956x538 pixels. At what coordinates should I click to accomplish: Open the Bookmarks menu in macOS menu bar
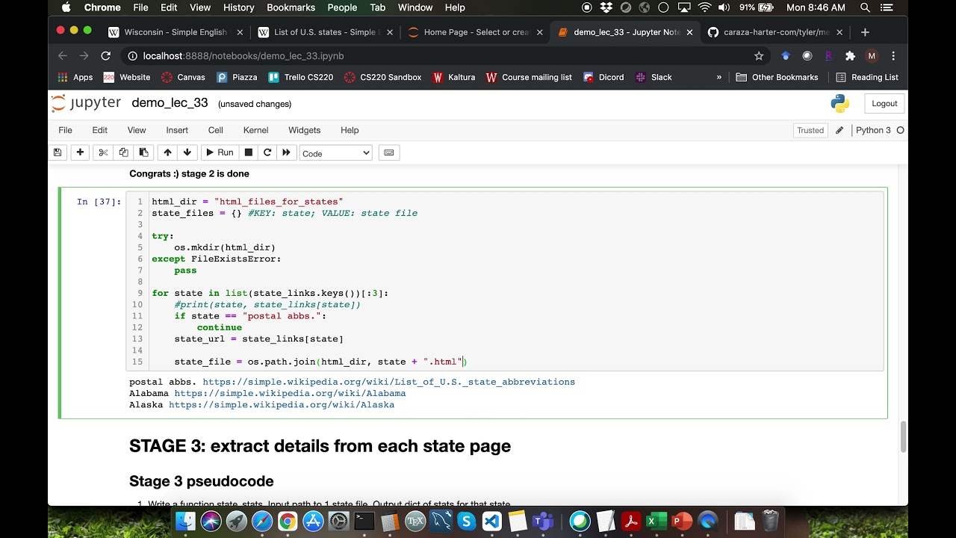click(x=291, y=7)
